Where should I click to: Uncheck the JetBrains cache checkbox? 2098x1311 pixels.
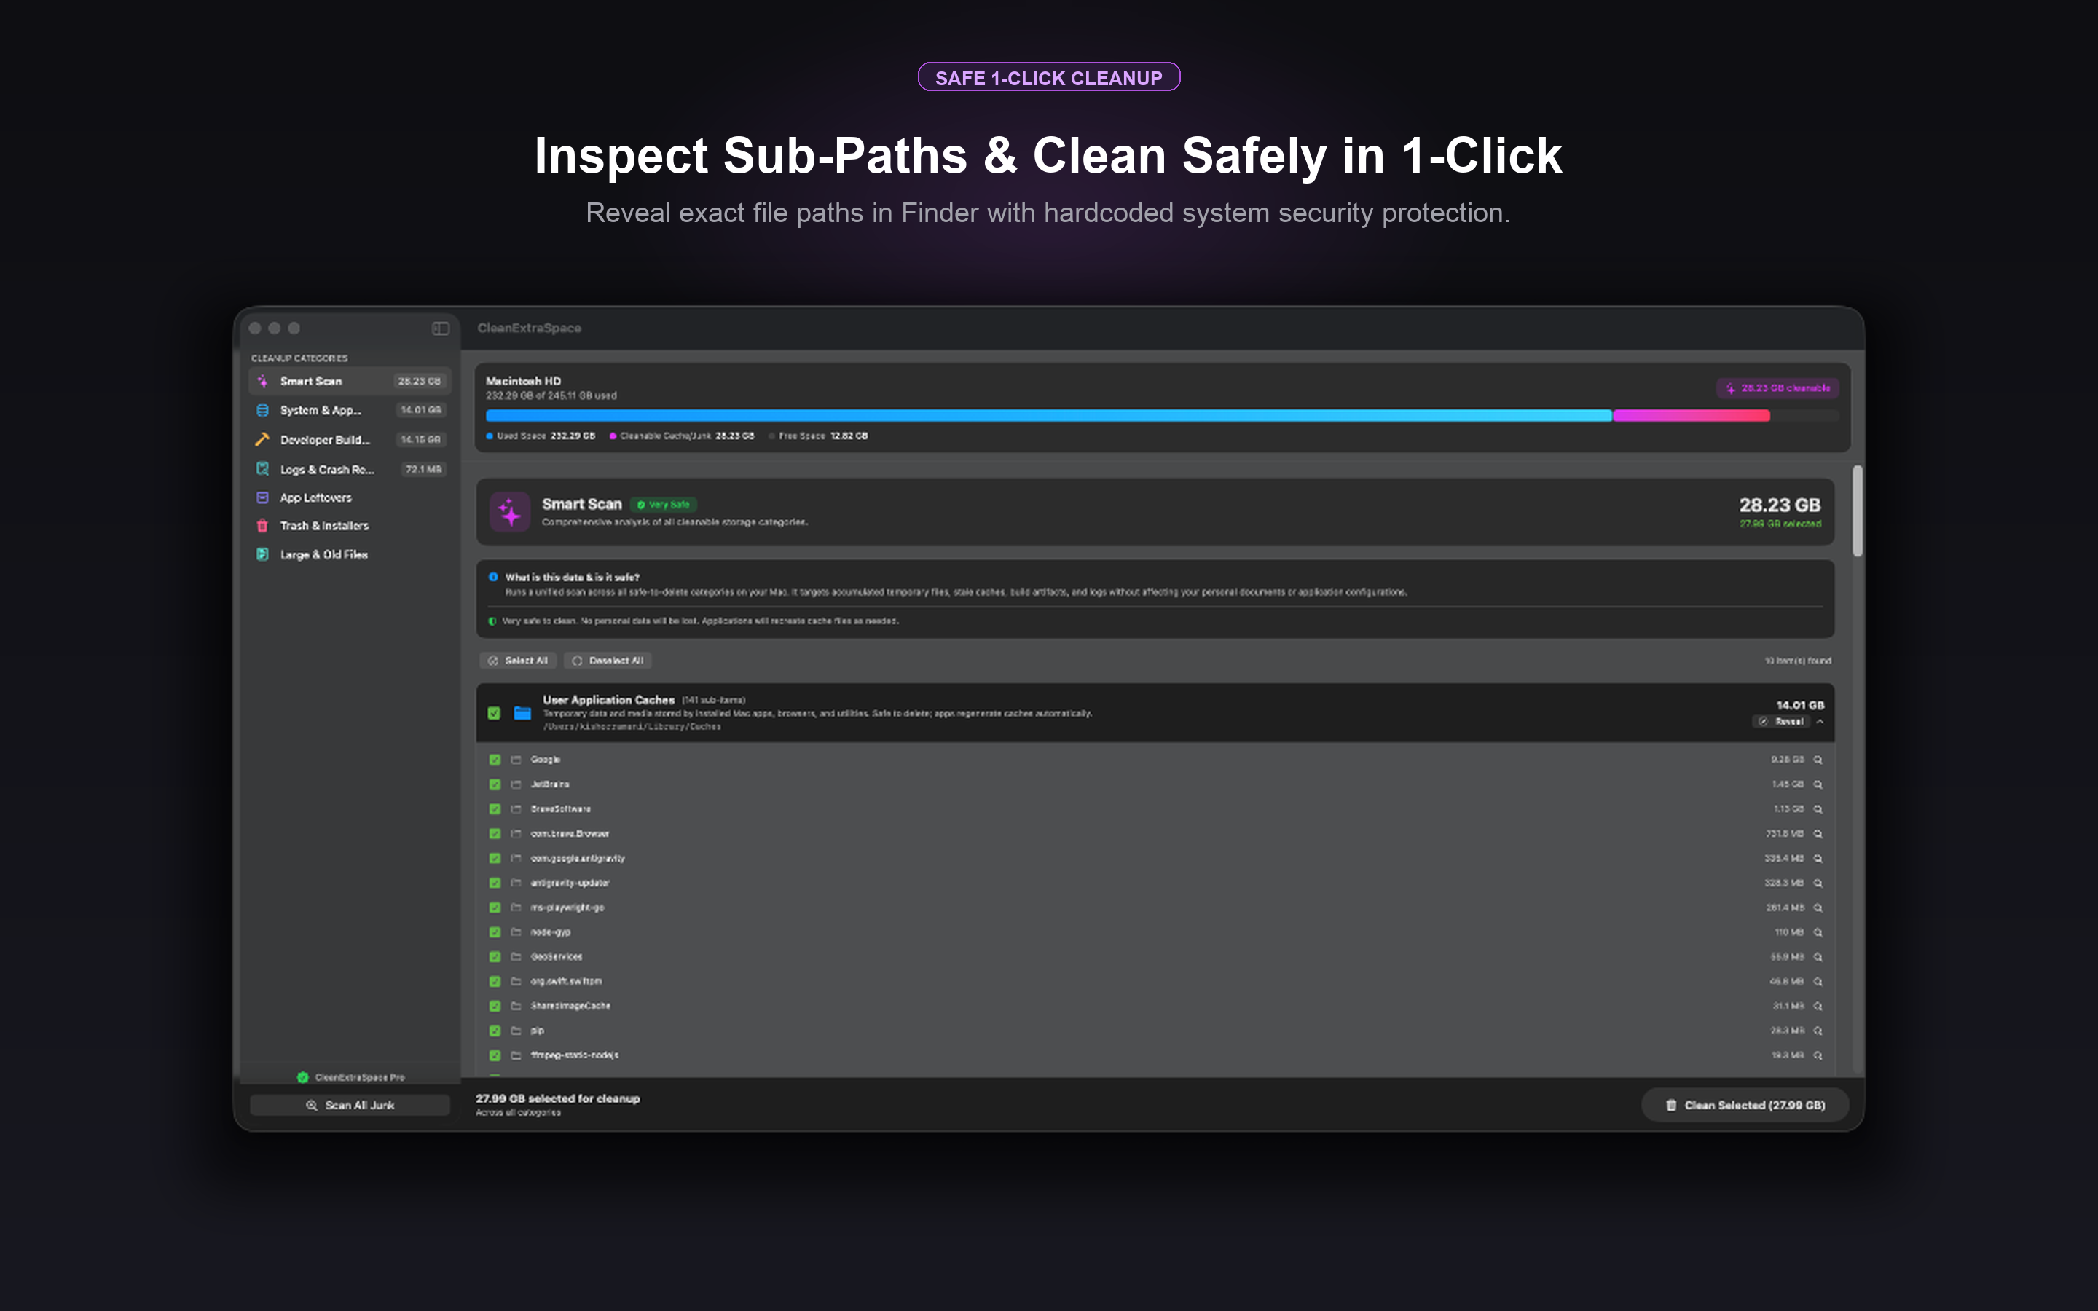(x=495, y=784)
